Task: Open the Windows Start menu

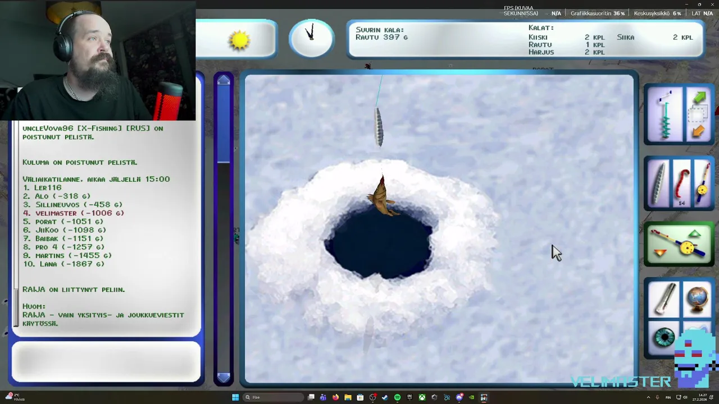Action: (235, 397)
